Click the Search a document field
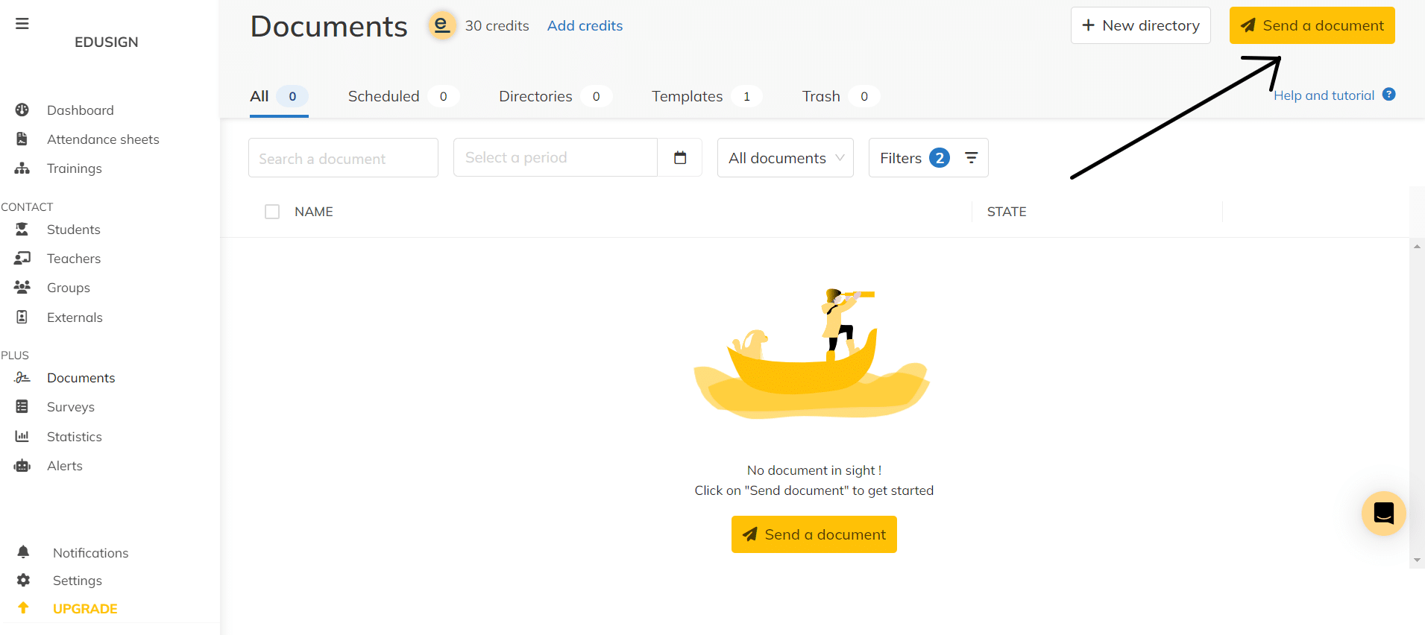 tap(343, 158)
